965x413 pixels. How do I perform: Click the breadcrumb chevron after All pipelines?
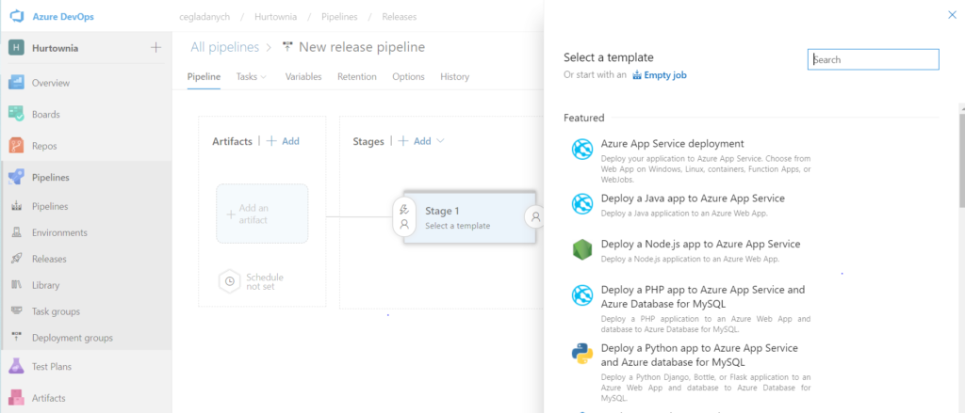(269, 47)
